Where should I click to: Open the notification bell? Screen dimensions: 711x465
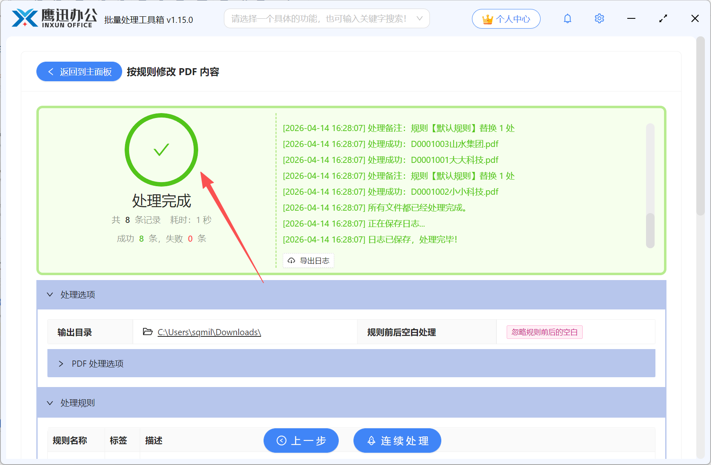[568, 18]
